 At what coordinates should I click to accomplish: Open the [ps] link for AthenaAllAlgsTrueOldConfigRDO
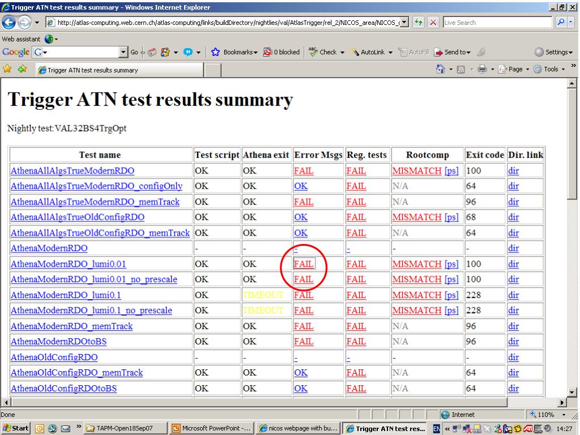point(451,217)
